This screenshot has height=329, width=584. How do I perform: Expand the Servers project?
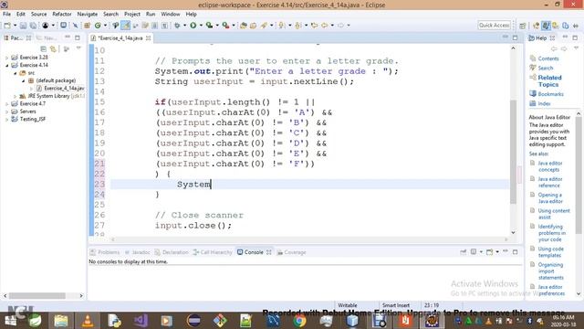[x=6, y=111]
